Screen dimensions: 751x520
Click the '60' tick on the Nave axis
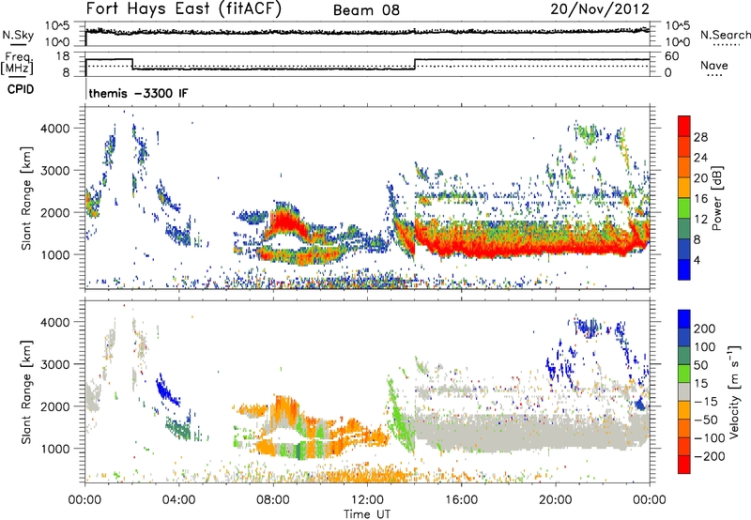671,56
